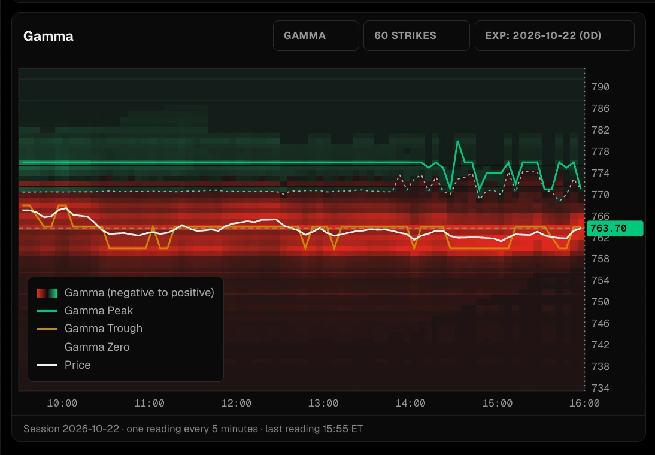
Task: Click the 763.70 current price label
Action: pos(615,229)
